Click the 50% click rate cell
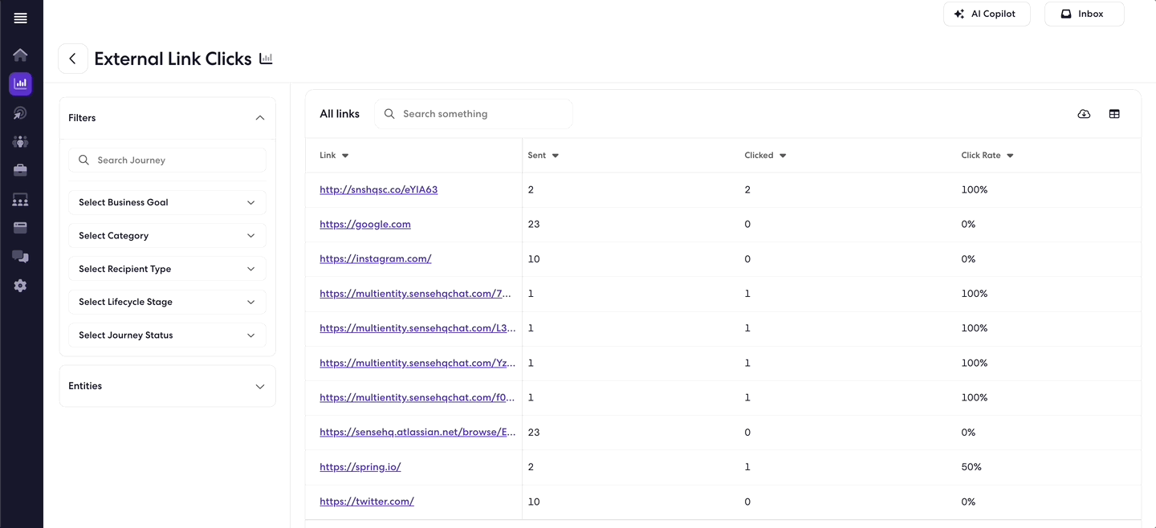The image size is (1156, 528). [x=971, y=467]
